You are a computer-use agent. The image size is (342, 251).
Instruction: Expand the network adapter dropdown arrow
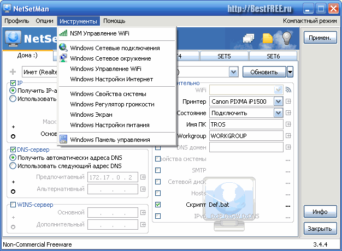click(x=233, y=72)
